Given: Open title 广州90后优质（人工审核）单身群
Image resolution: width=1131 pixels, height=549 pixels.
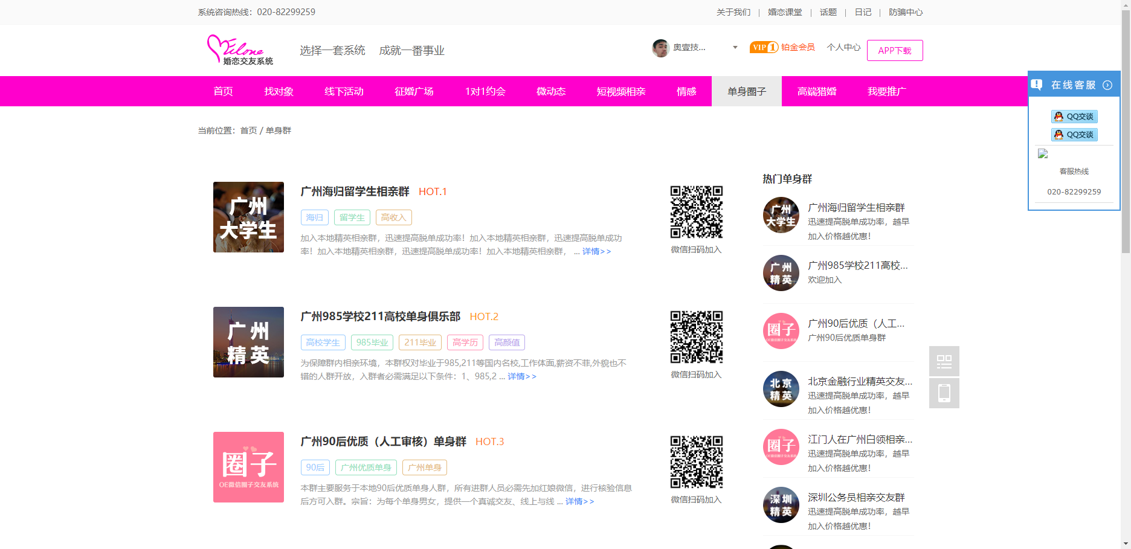Looking at the screenshot, I should click(383, 441).
